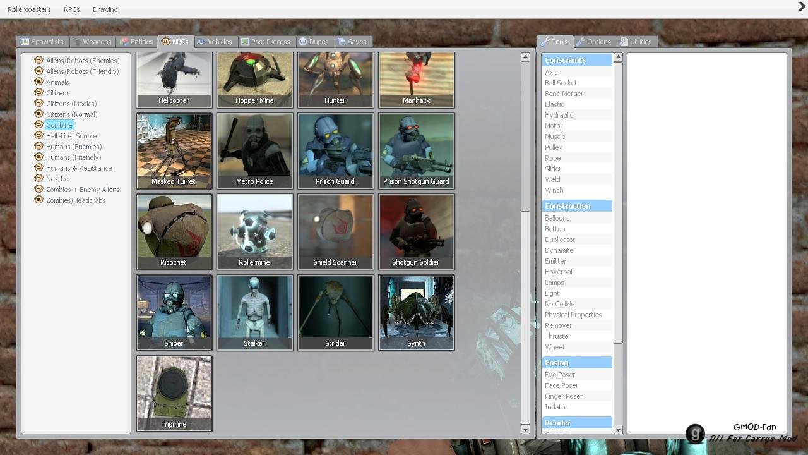This screenshot has height=455, width=808.
Task: Select Aliens/Robots (Friendly) category
Action: [x=77, y=71]
